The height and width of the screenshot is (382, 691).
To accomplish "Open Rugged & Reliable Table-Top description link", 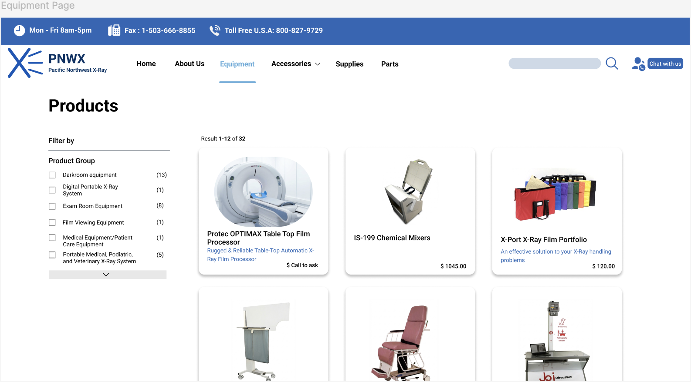I will point(261,255).
